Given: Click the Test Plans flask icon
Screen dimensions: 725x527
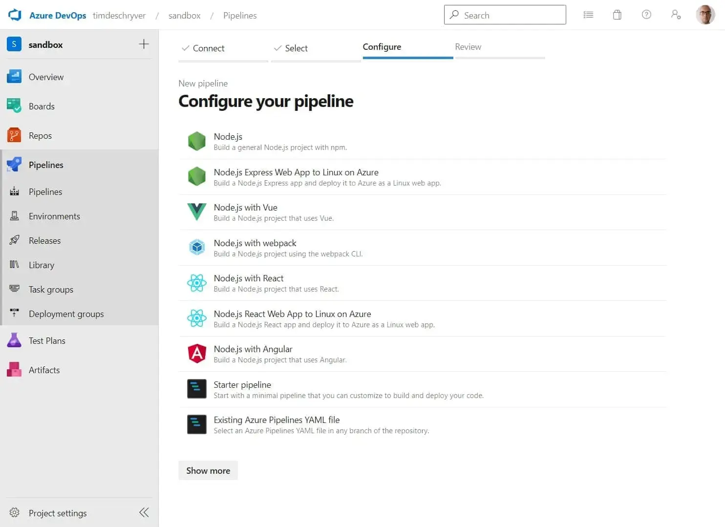Looking at the screenshot, I should tap(14, 340).
